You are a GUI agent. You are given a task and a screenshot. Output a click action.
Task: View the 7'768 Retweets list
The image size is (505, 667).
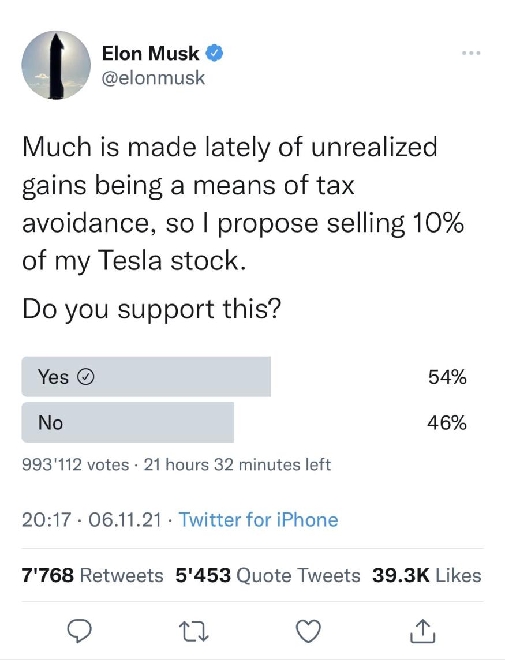pyautogui.click(x=92, y=575)
